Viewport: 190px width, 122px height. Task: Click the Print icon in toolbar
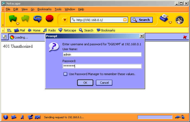point(164,18)
